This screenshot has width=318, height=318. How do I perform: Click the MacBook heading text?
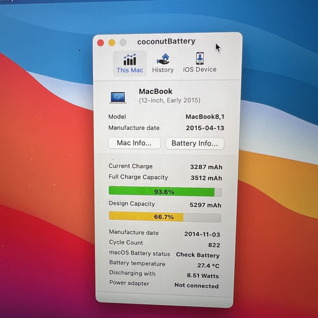pyautogui.click(x=156, y=92)
